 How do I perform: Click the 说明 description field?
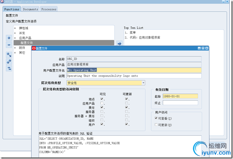click(x=134, y=76)
